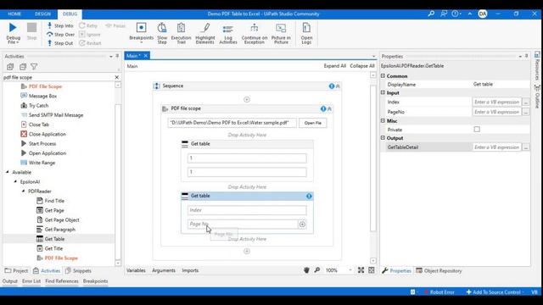543x305 pixels.
Task: Select Get Table activity in tree
Action: (54, 239)
